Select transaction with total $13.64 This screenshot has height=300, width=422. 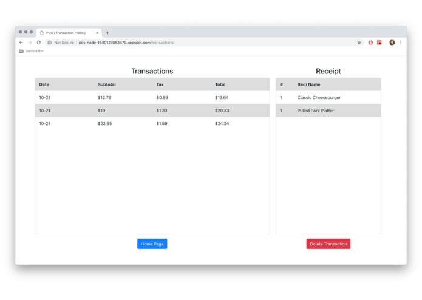(x=152, y=97)
